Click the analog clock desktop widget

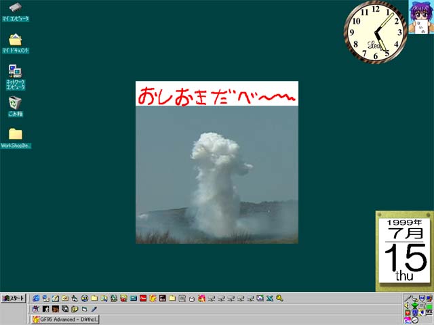pyautogui.click(x=375, y=32)
